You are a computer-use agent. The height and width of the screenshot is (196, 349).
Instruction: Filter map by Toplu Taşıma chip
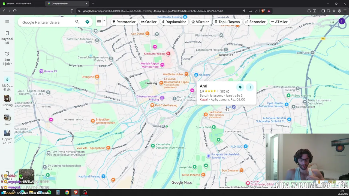pos(227,22)
